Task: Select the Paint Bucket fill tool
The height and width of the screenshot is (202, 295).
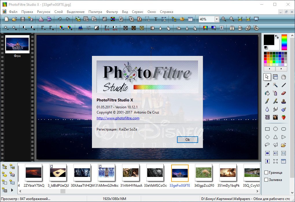Action: [x=267, y=93]
